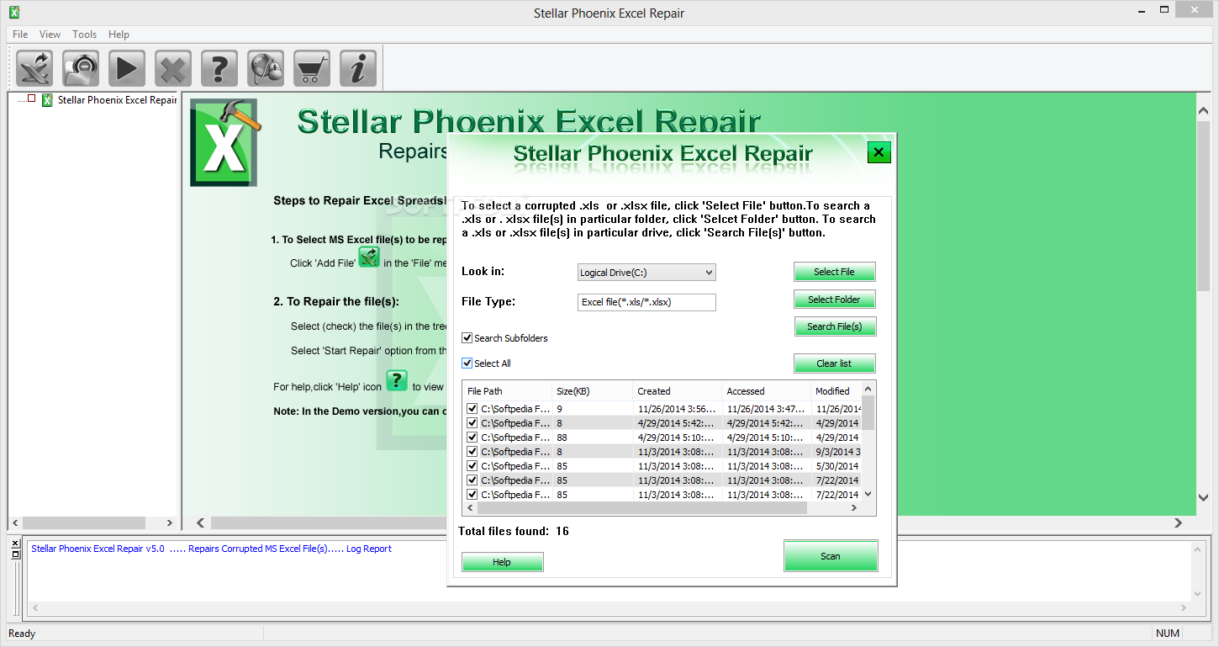Select the Stellar Phoenix Excel Repair tree item
Viewport: 1219px width, 647px height.
click(x=117, y=100)
